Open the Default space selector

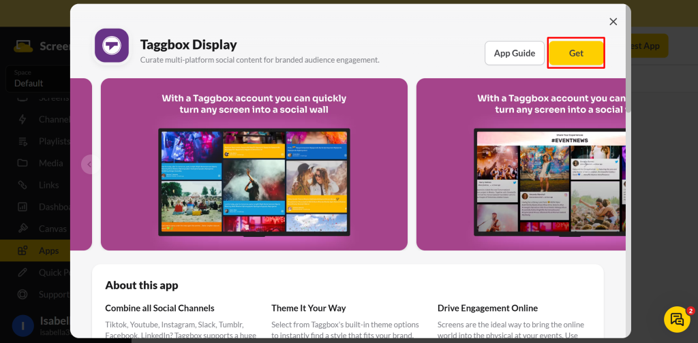[38, 79]
